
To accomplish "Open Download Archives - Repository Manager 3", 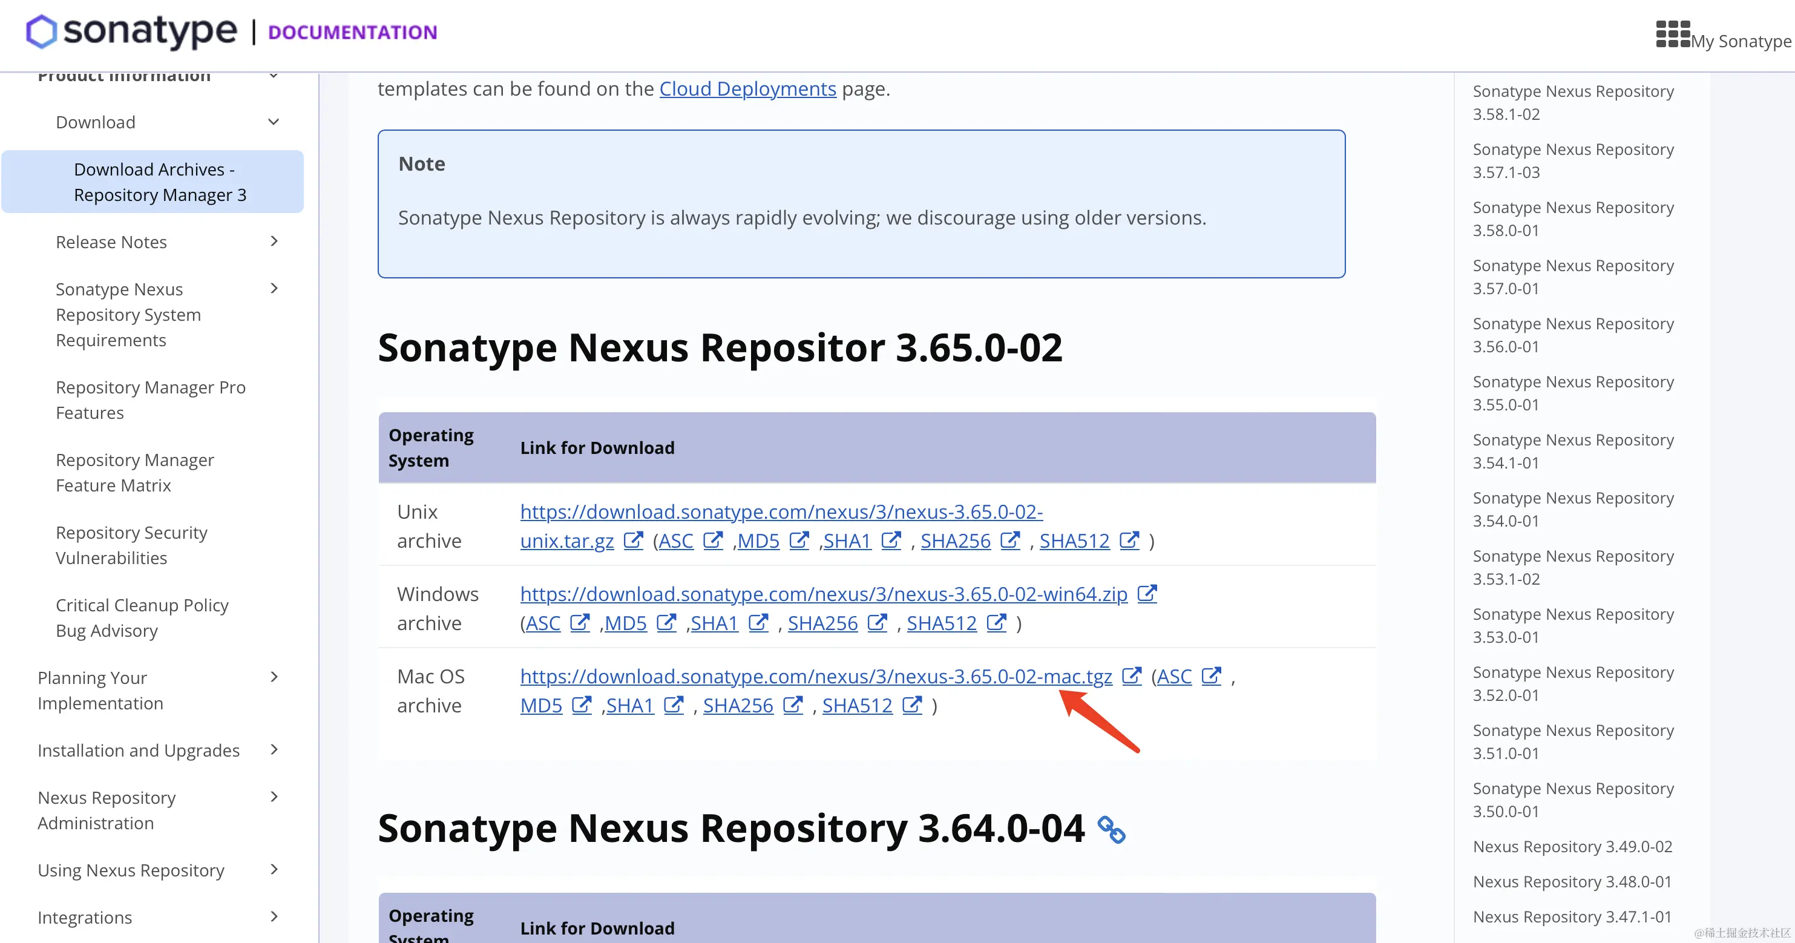I will (160, 182).
